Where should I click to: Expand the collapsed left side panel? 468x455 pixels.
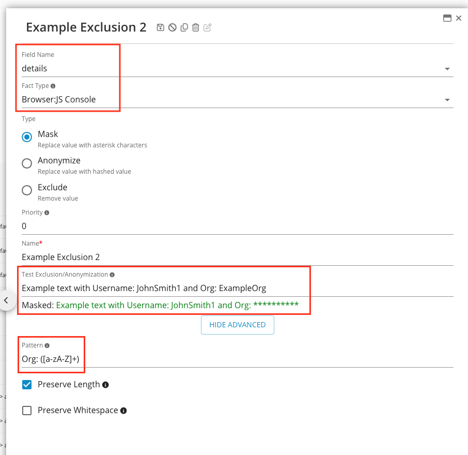6,300
